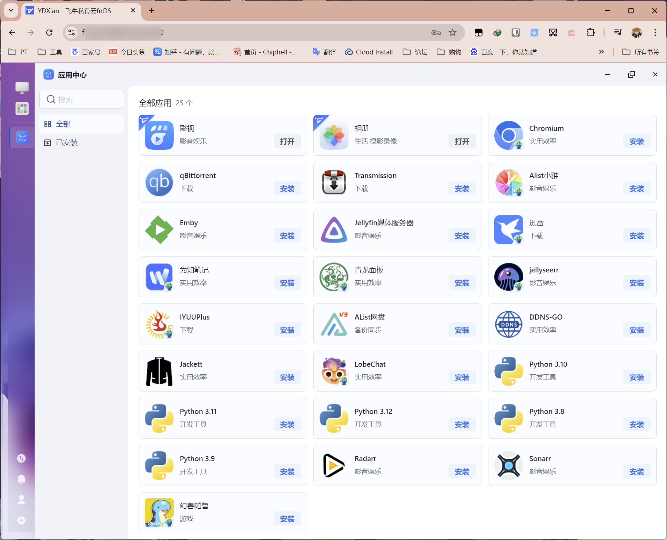Viewport: 667px width, 540px height.
Task: Open the notification bell in fnOS sidebar
Action: click(x=21, y=479)
